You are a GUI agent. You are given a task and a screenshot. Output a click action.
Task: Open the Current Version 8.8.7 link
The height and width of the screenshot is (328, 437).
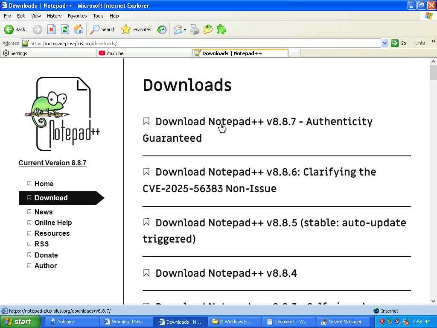(x=52, y=163)
